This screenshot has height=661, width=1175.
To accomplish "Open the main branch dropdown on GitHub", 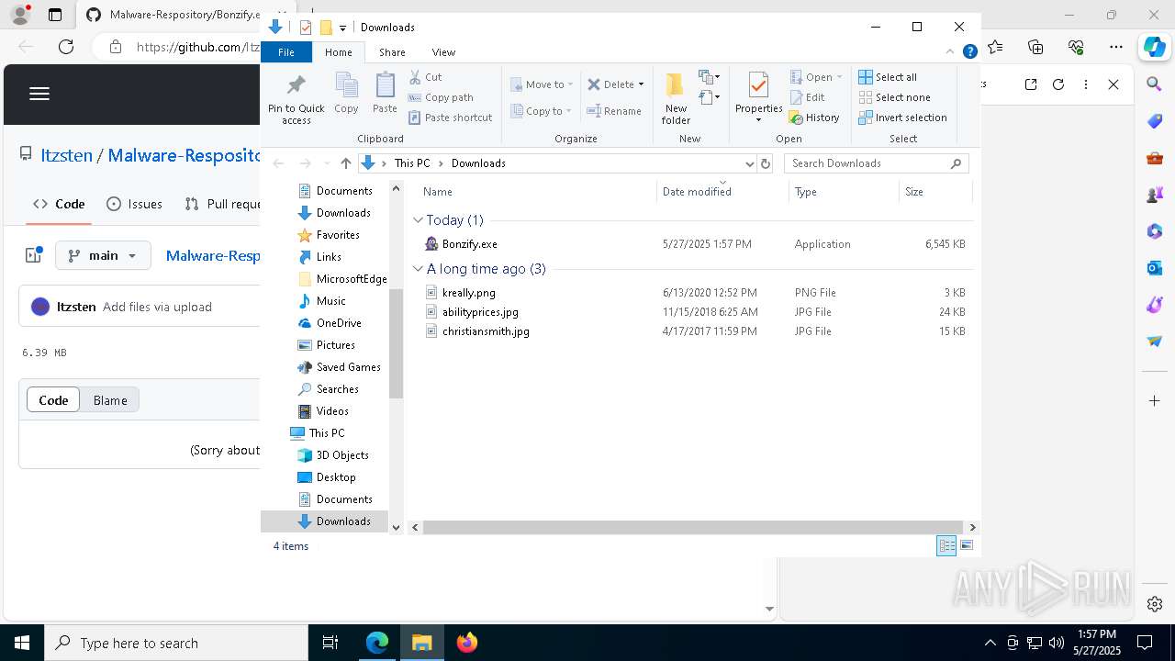I will [103, 255].
